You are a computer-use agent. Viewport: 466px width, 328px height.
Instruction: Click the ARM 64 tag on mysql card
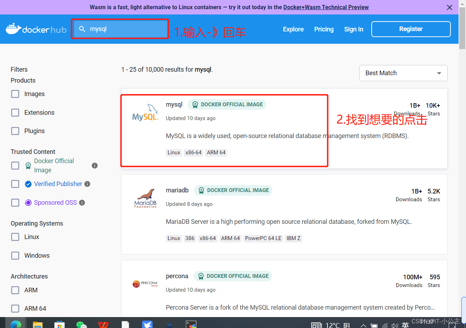pos(216,153)
